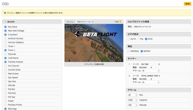Open timer 2 precision dropdown
Viewport: 193px width, 110px height.
pyautogui.click(x=146, y=79)
